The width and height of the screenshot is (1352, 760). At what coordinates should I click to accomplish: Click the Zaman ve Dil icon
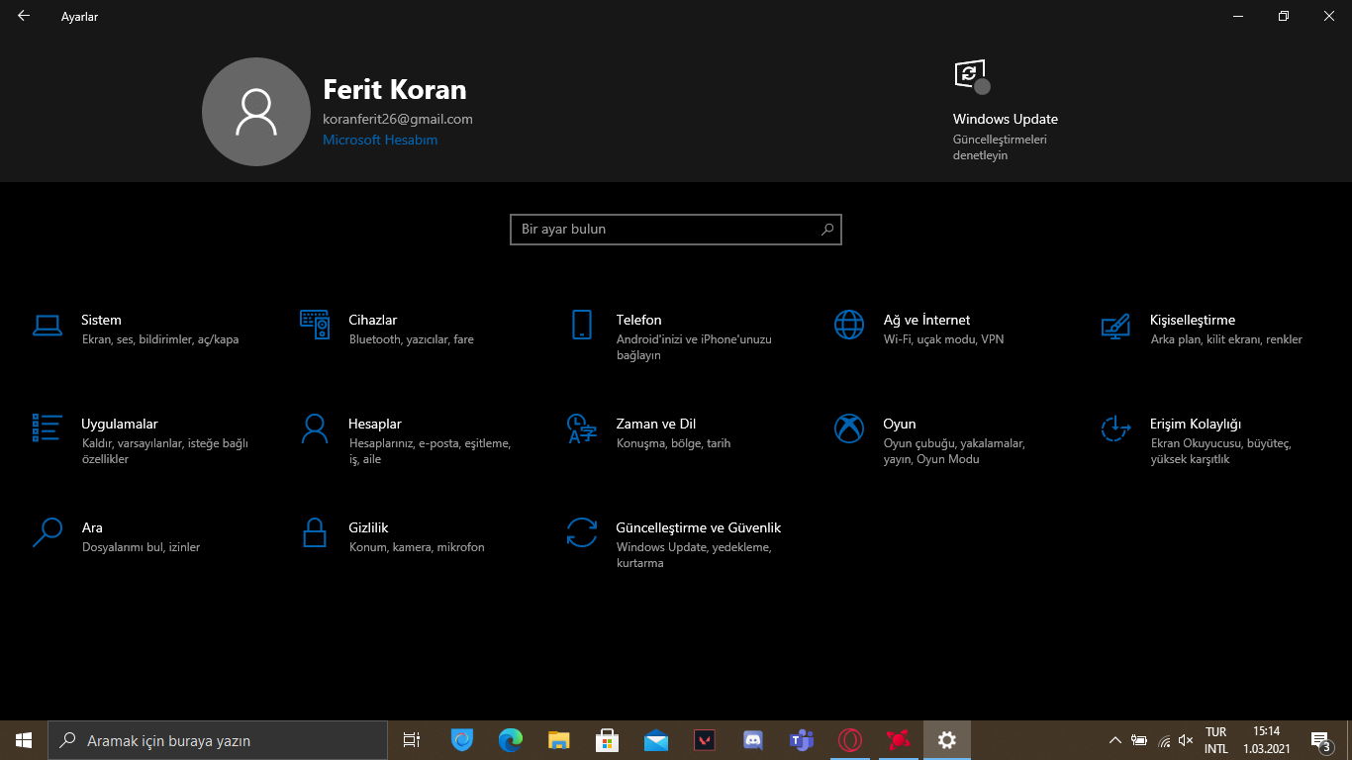(x=582, y=428)
